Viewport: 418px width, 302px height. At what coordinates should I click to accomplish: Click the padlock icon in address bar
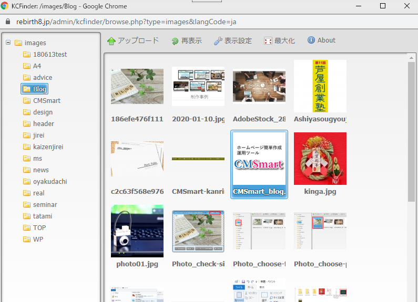(7, 22)
